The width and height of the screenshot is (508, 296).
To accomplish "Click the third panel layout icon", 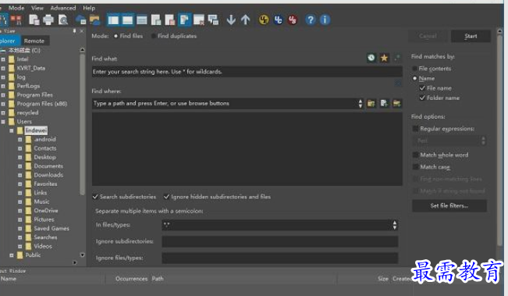I will click(x=141, y=20).
